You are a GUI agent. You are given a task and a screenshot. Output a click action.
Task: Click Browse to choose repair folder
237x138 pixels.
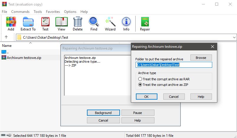click(201, 58)
